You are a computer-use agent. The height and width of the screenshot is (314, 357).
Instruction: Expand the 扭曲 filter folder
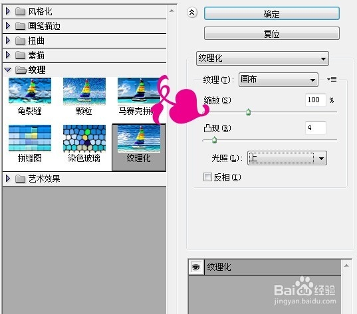(8, 40)
